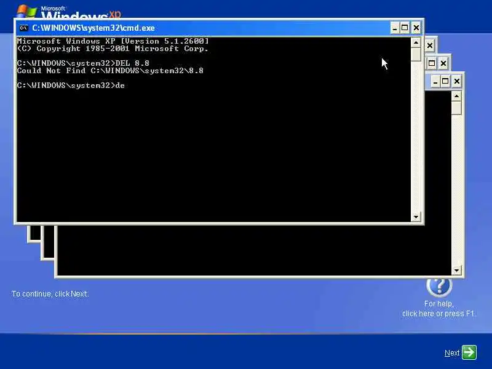The image size is (492, 369).
Task: Maximize the third cmd window behind
Action: 432,63
